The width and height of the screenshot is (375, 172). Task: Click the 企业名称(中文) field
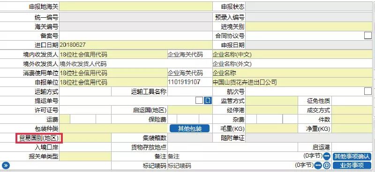[x=292, y=55]
